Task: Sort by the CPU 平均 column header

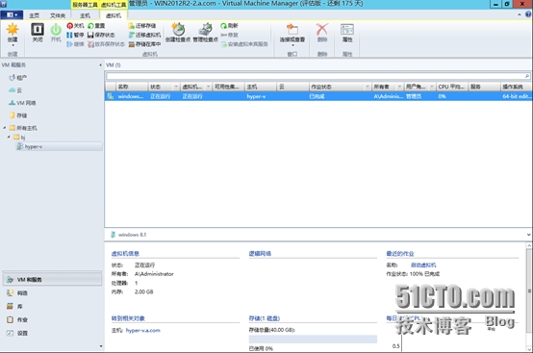Action: pos(451,87)
